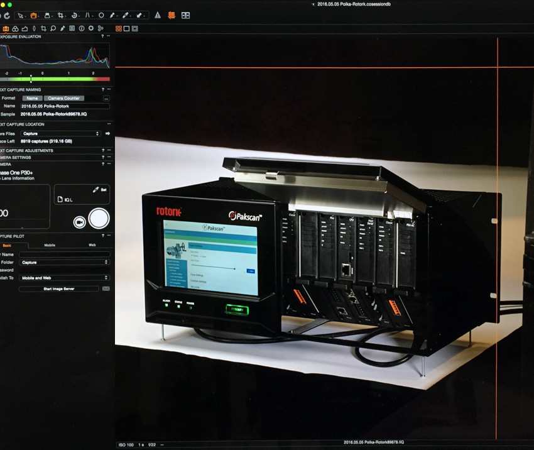This screenshot has width=534, height=450.
Task: Click the arrow to reveal capture folder
Action: (107, 133)
